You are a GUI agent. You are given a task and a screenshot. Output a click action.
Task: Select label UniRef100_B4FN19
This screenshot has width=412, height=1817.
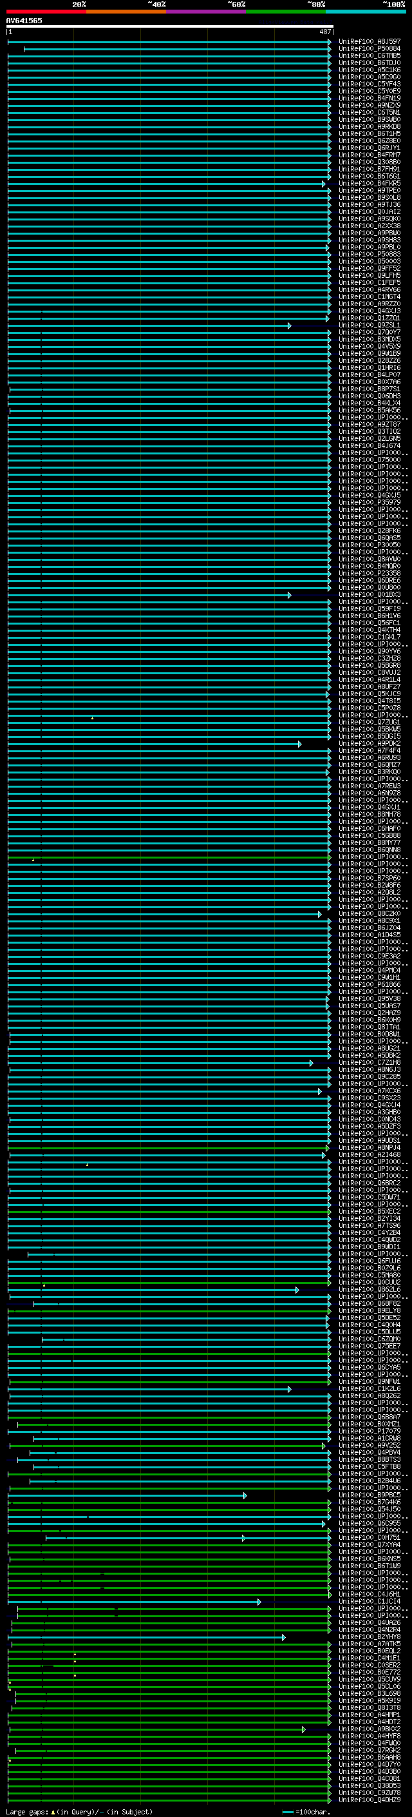[x=370, y=98]
